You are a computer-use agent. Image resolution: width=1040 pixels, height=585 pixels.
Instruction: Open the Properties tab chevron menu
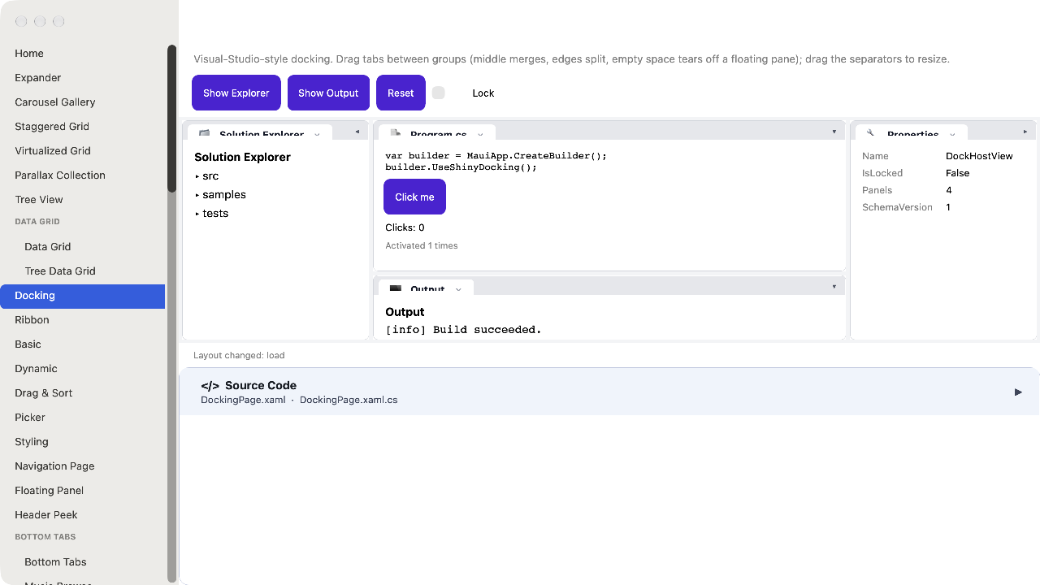[952, 134]
